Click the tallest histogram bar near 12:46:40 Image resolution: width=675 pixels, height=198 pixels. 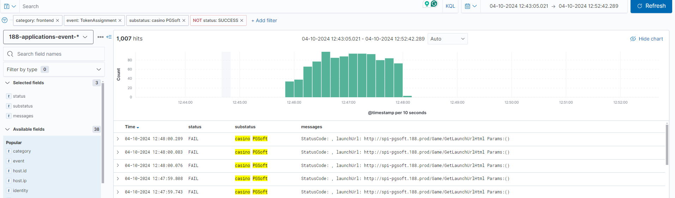coord(326,75)
